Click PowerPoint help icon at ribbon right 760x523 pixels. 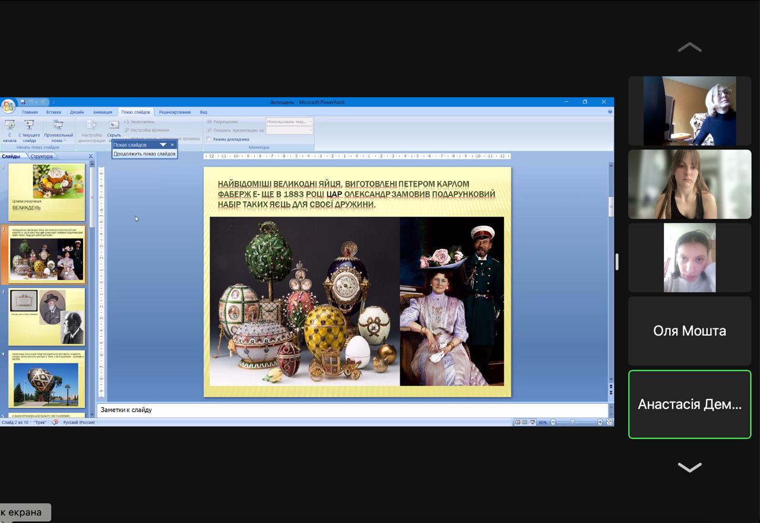tap(610, 111)
